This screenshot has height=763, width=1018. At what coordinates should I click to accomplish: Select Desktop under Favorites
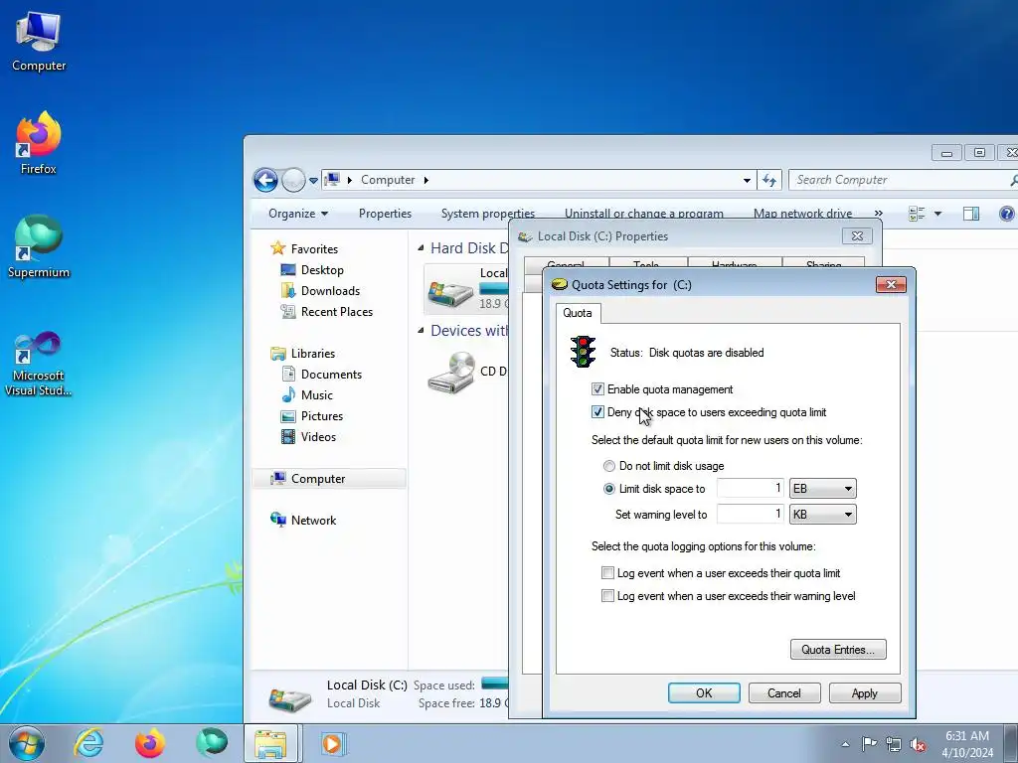pyautogui.click(x=322, y=270)
